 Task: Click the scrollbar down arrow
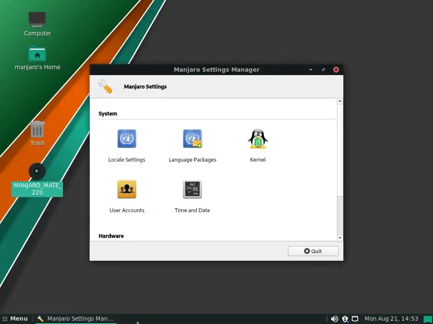pos(340,238)
